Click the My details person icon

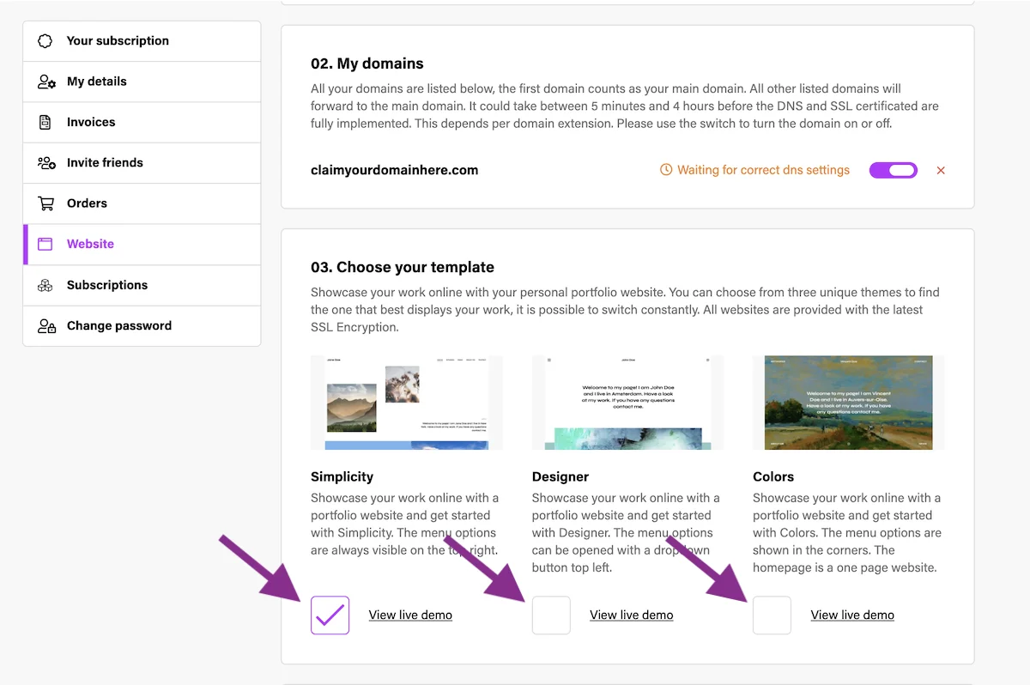coord(46,82)
